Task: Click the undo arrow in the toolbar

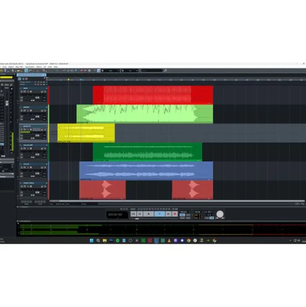Action: pos(44,71)
